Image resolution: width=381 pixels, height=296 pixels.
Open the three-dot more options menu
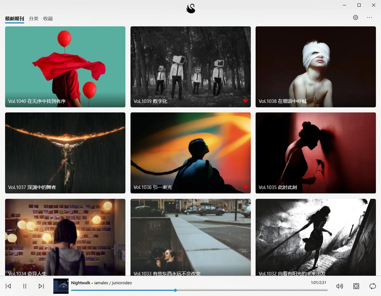tap(370, 17)
